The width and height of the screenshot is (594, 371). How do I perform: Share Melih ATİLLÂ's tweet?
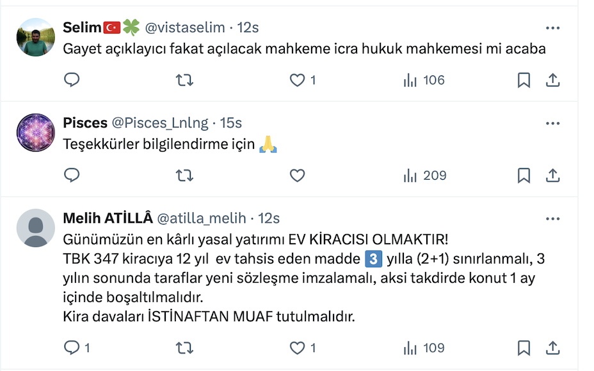(552, 348)
